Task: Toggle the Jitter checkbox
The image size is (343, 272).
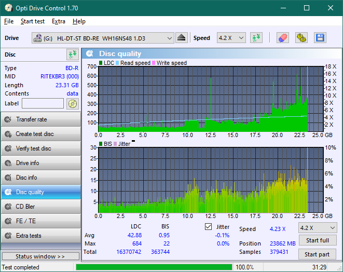Action: (208, 227)
